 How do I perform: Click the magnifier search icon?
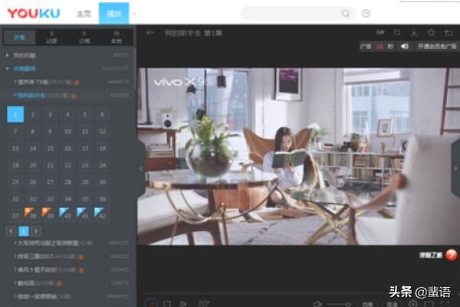tap(346, 14)
